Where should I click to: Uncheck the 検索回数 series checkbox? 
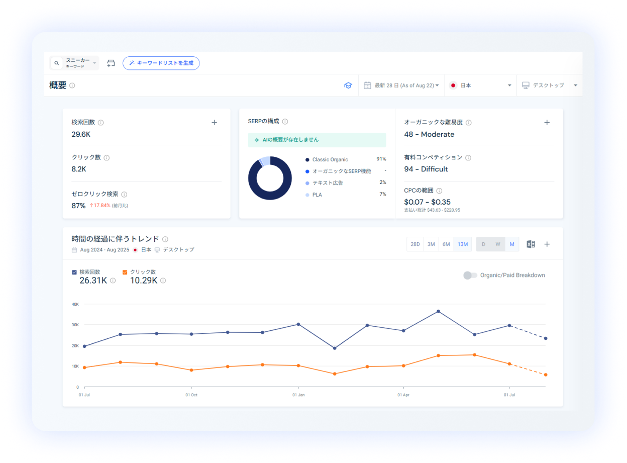click(74, 272)
